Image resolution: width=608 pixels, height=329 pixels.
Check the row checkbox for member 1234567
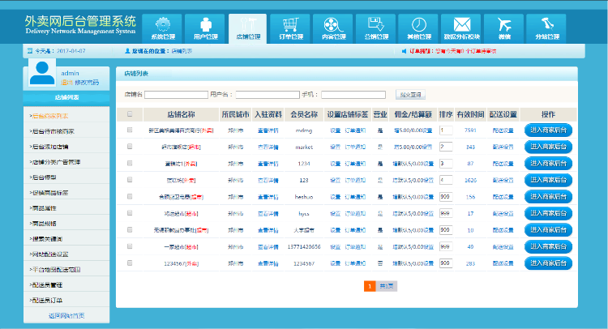(130, 263)
